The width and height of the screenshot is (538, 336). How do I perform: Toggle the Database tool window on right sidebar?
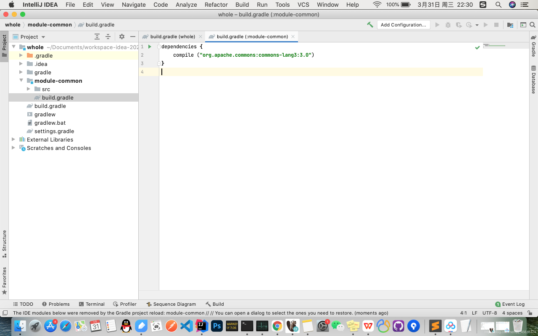tap(533, 80)
